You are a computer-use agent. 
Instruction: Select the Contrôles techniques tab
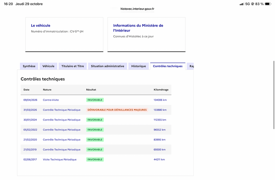coord(168,66)
